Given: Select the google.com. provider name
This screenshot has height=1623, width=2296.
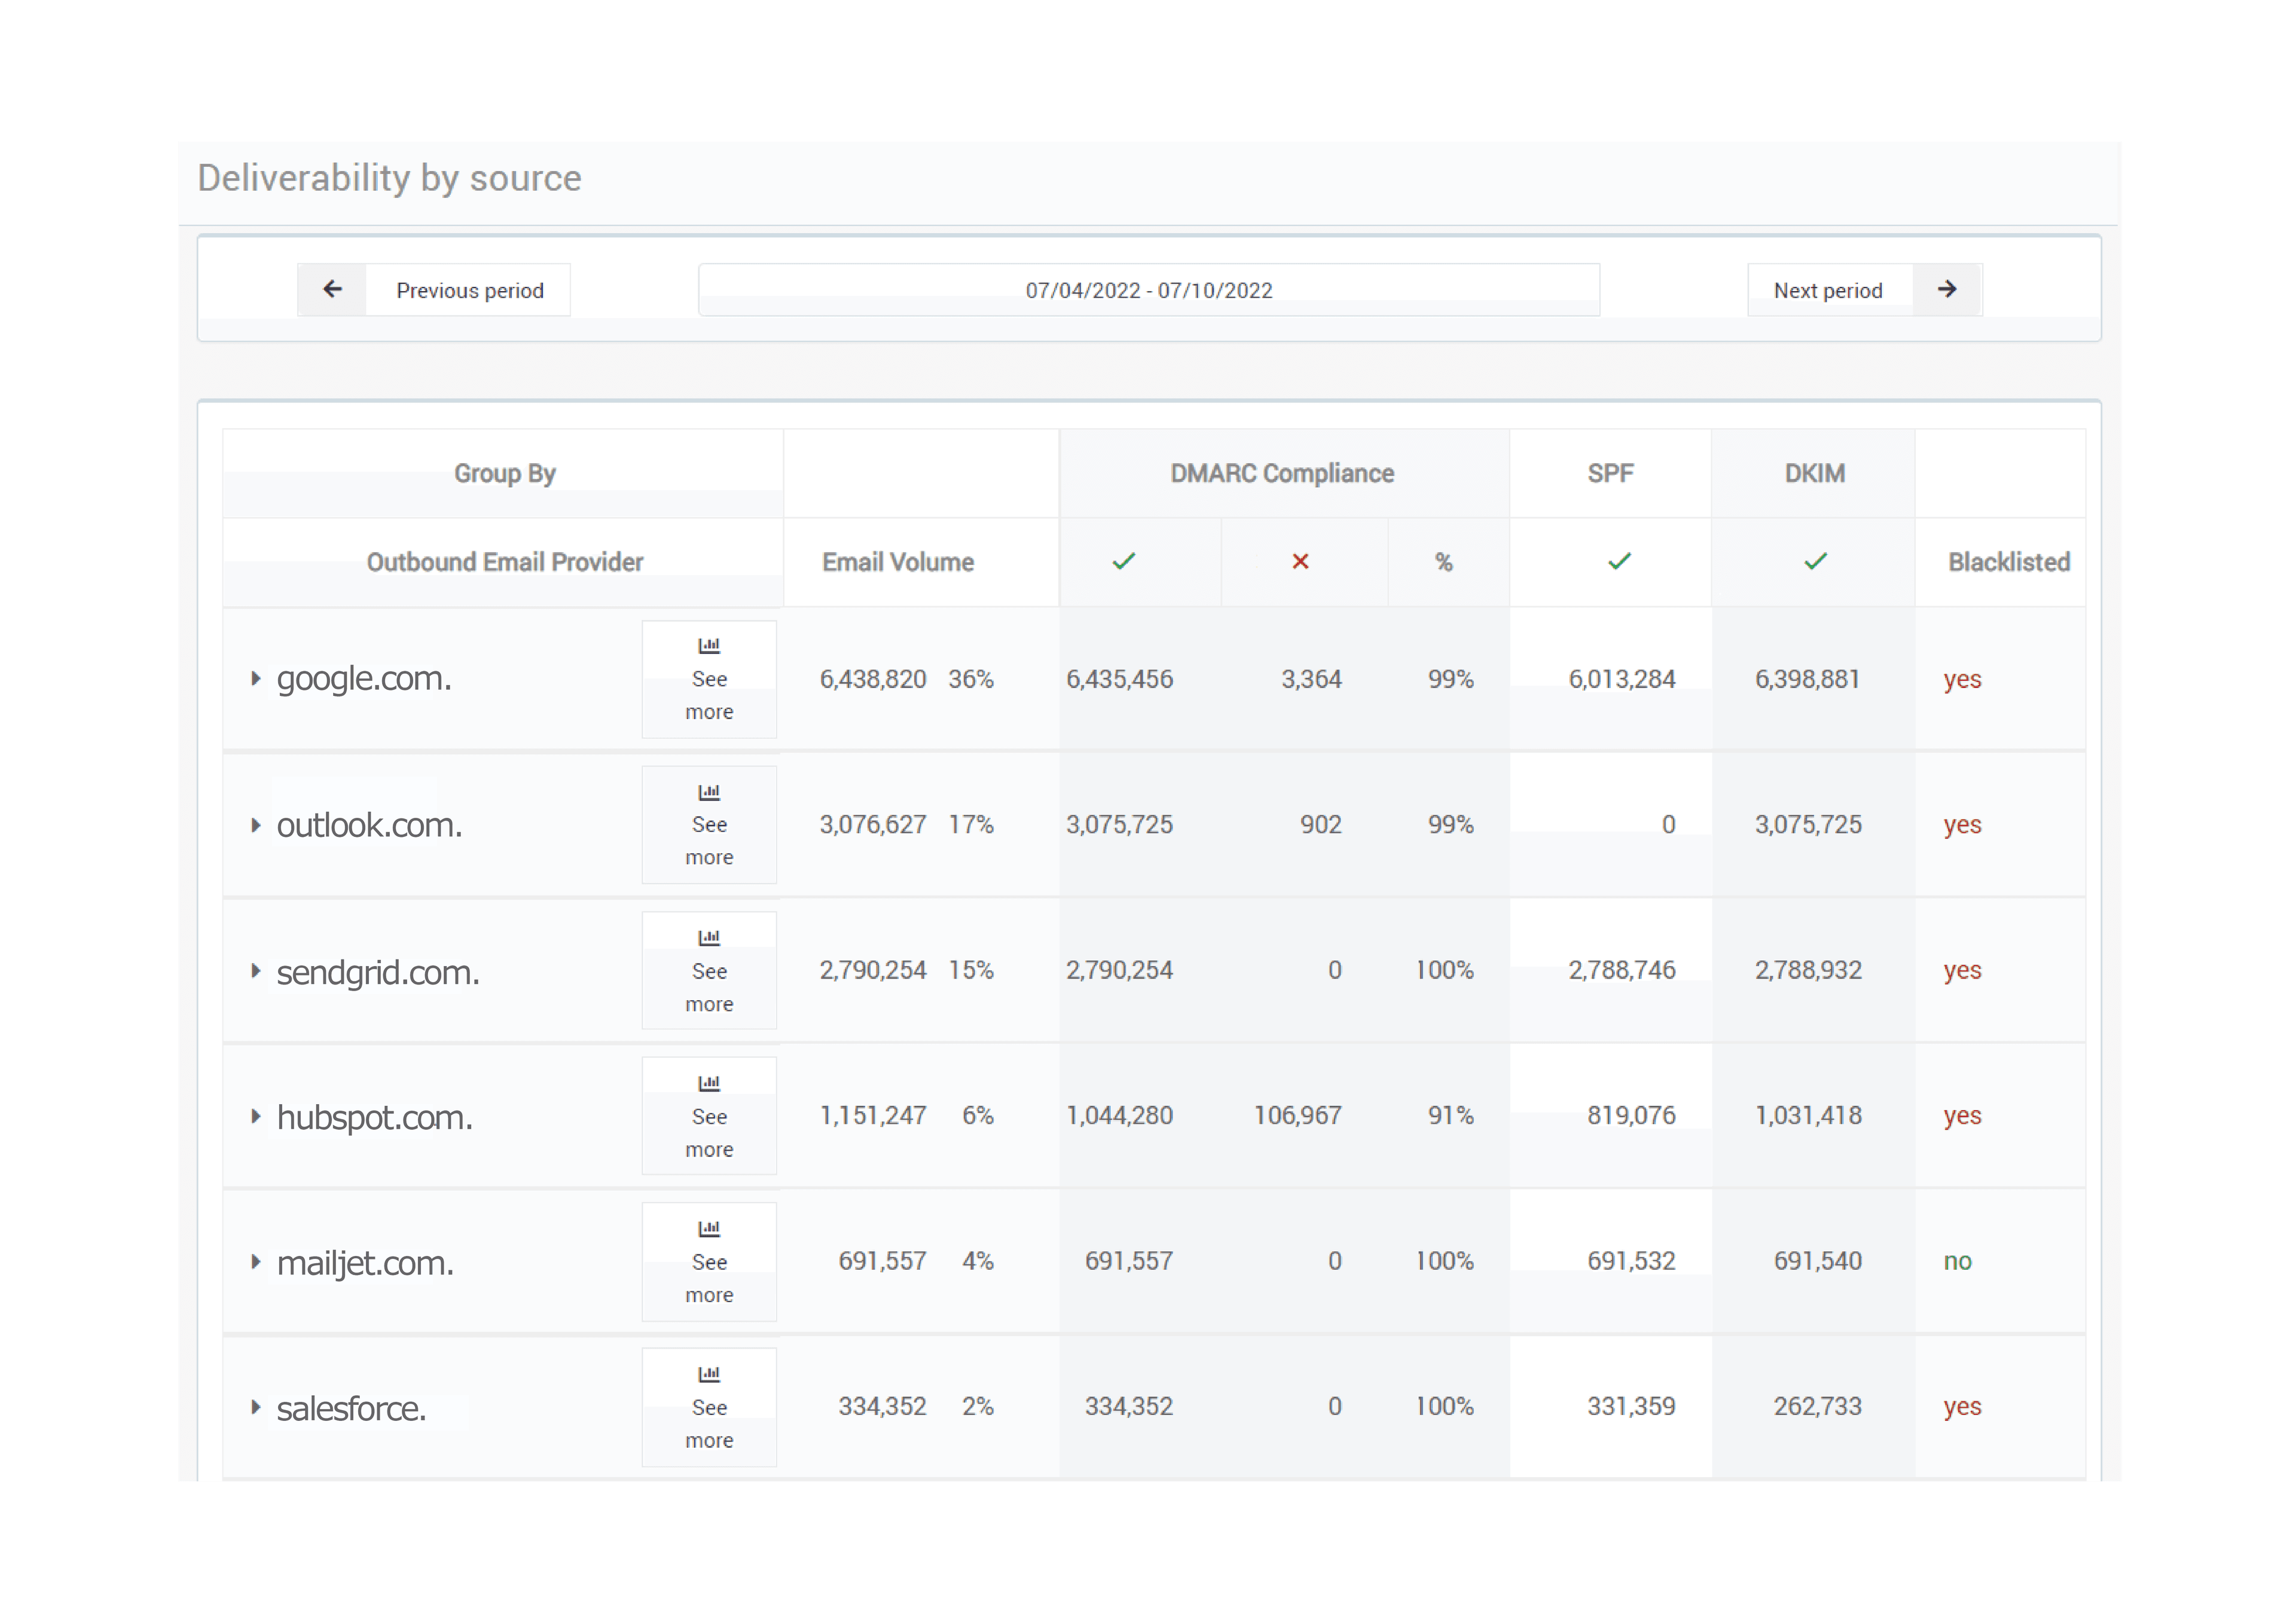Looking at the screenshot, I should [364, 679].
